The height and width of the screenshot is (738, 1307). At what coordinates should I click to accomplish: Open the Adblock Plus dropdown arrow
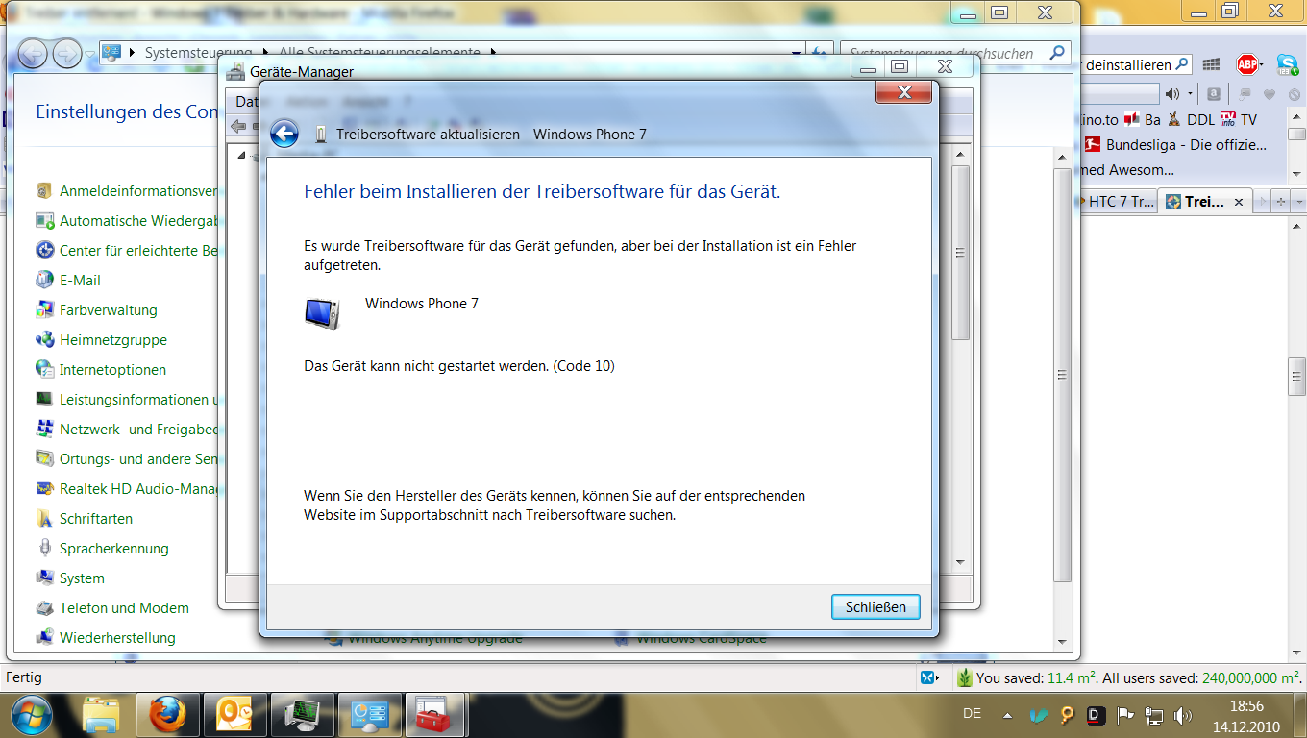click(x=1264, y=65)
